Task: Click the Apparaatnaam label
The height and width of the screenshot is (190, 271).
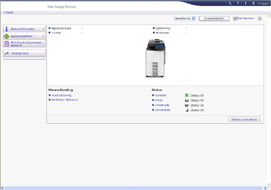Action: [x=61, y=28]
